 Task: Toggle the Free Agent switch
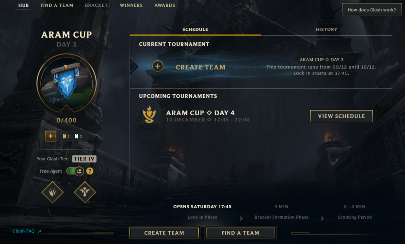pos(75,171)
